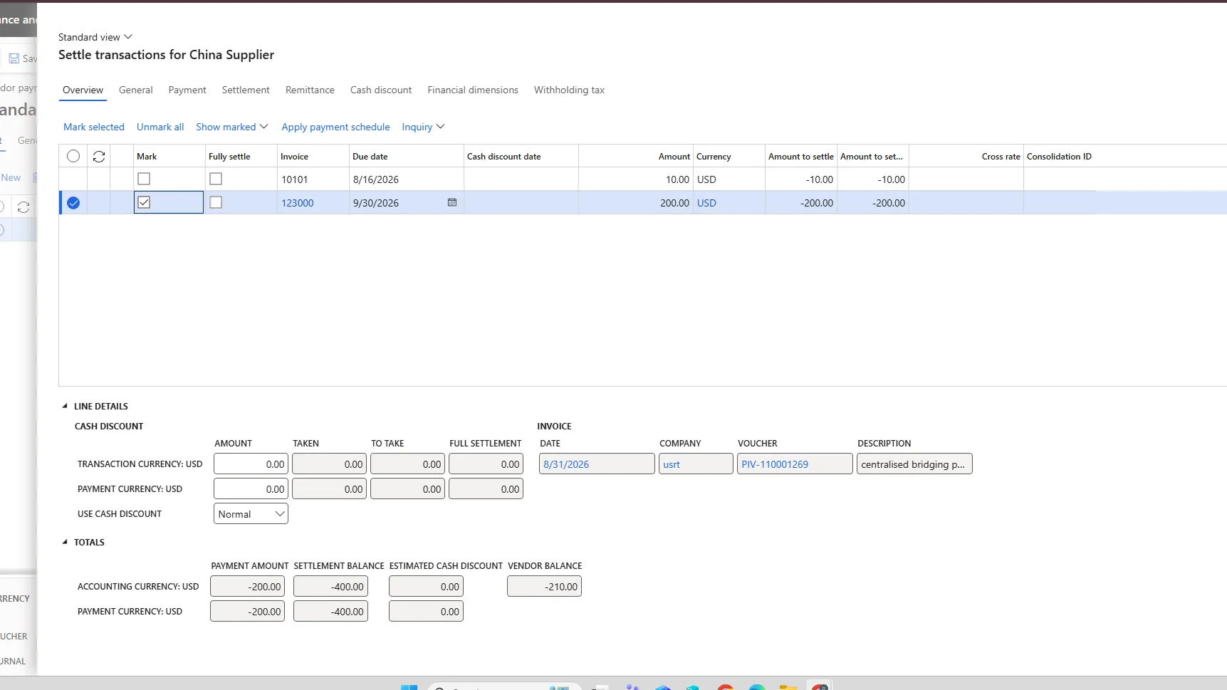Image resolution: width=1227 pixels, height=690 pixels.
Task: Click the refresh icon in grid header
Action: click(x=99, y=157)
